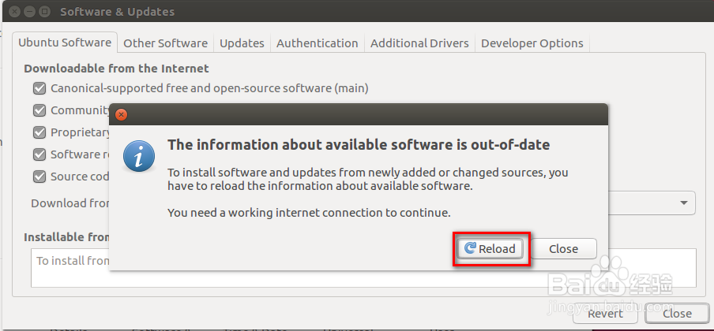Close the out-of-date information dialog via Close button
Screen dimensions: 714x331
coord(563,249)
